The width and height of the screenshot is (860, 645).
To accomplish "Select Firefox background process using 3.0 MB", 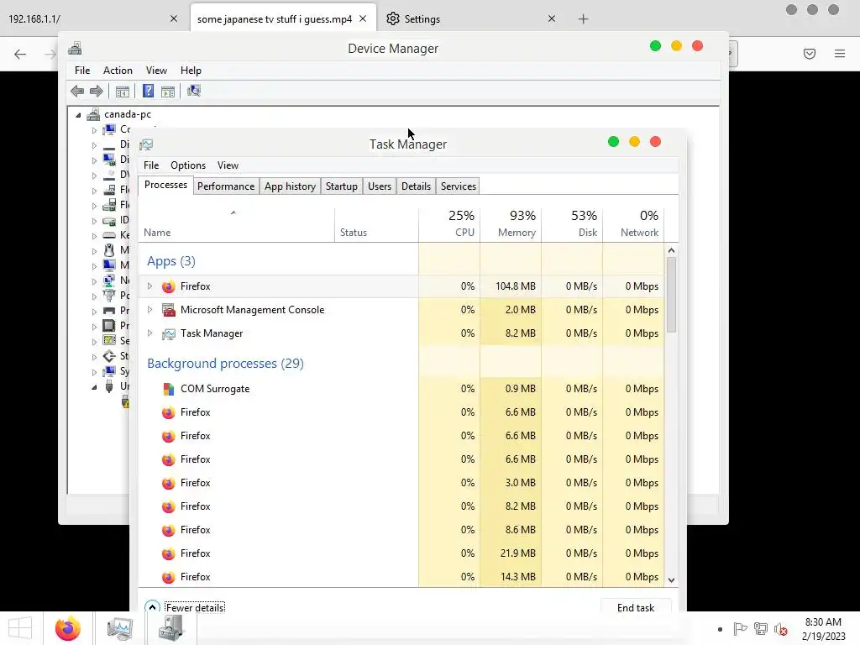I will (x=401, y=483).
